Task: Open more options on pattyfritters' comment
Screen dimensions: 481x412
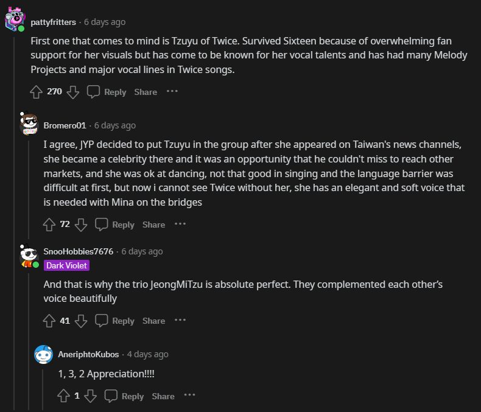Action: pos(172,91)
